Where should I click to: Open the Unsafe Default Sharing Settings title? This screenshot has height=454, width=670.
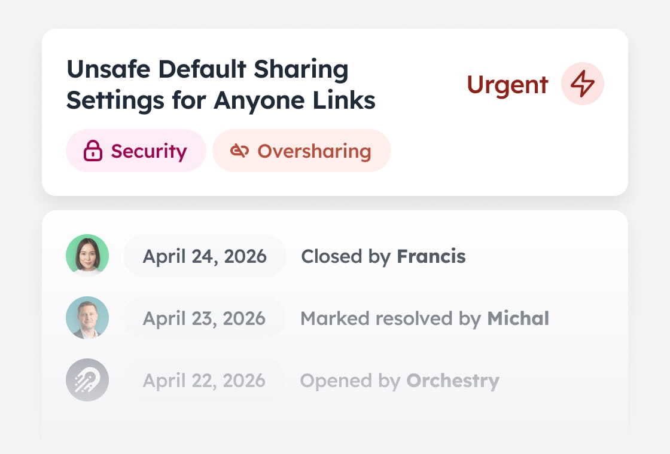click(221, 85)
